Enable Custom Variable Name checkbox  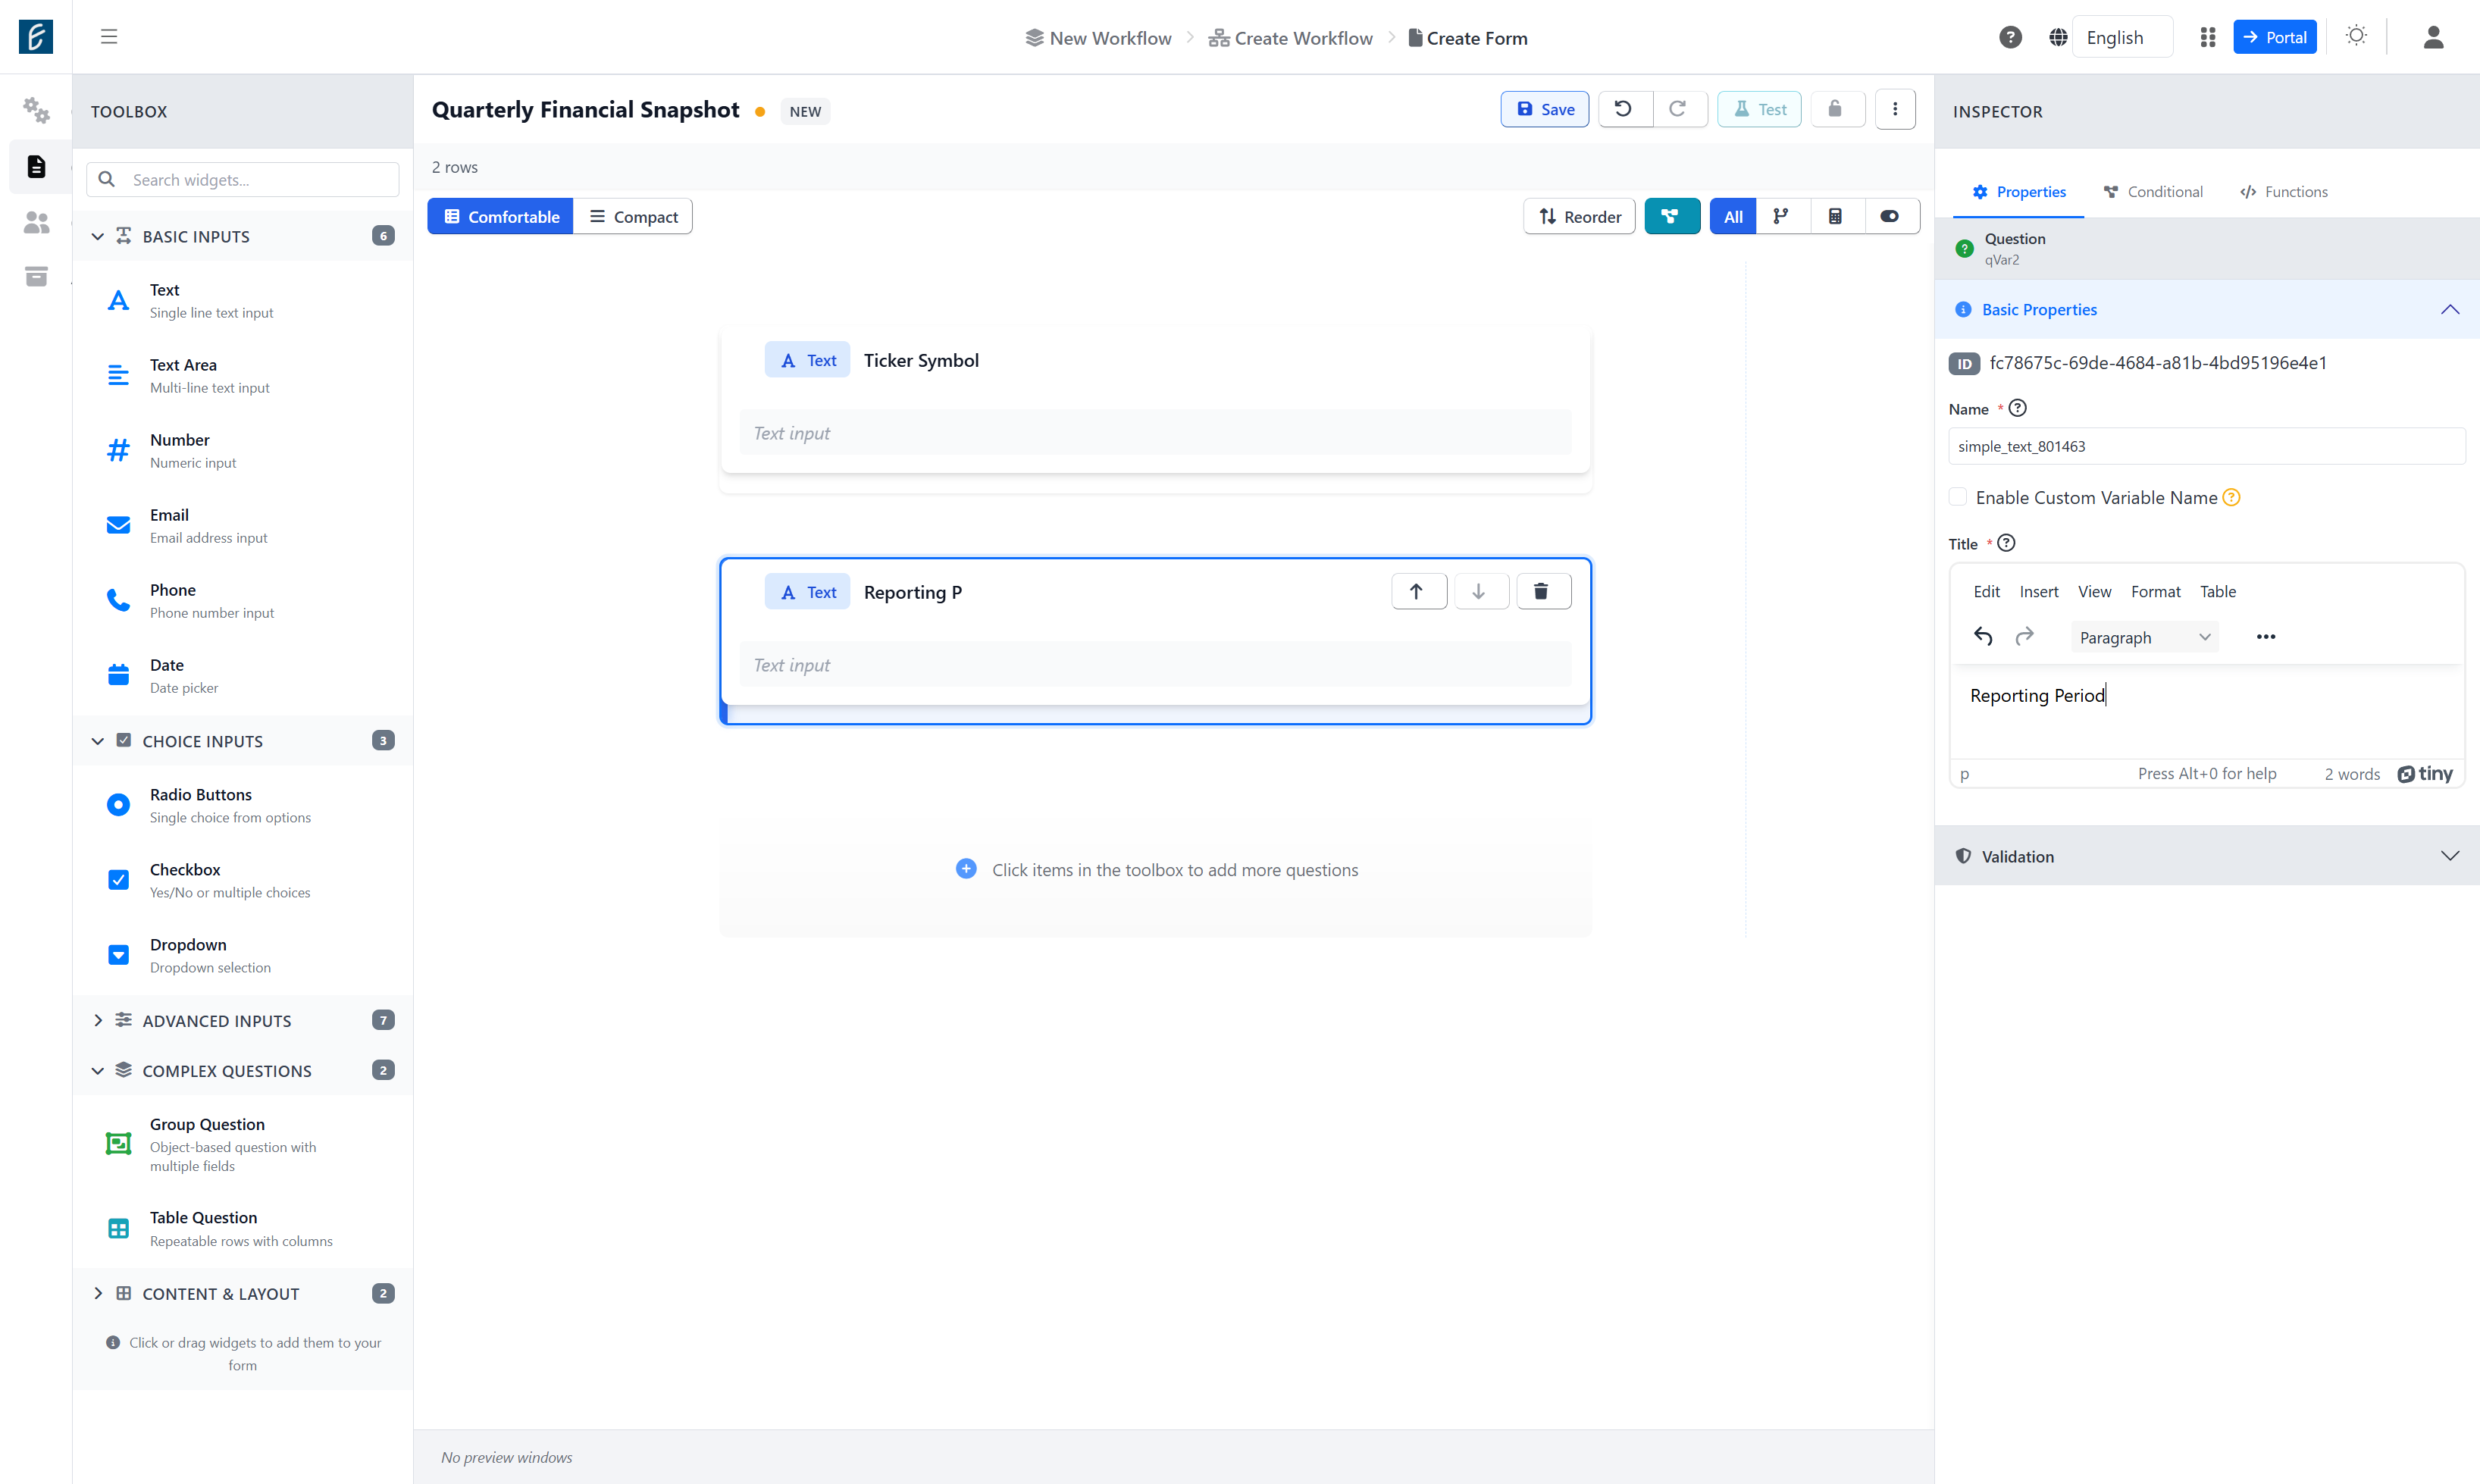click(1958, 497)
